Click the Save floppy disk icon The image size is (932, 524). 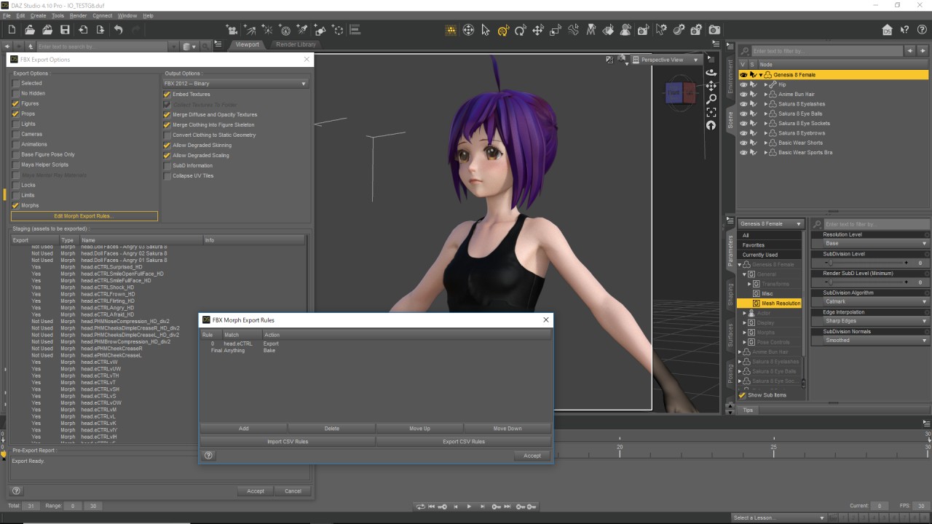[x=65, y=30]
